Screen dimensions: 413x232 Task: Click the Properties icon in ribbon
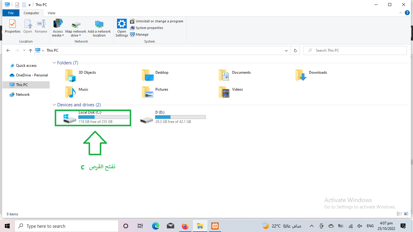click(12, 26)
